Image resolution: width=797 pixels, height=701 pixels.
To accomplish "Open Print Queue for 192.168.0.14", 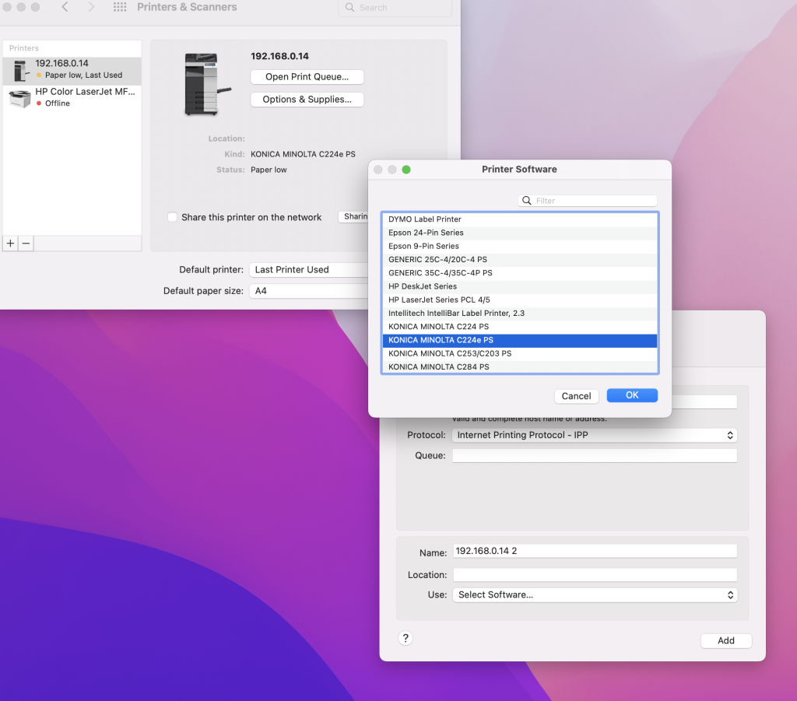I will (307, 77).
